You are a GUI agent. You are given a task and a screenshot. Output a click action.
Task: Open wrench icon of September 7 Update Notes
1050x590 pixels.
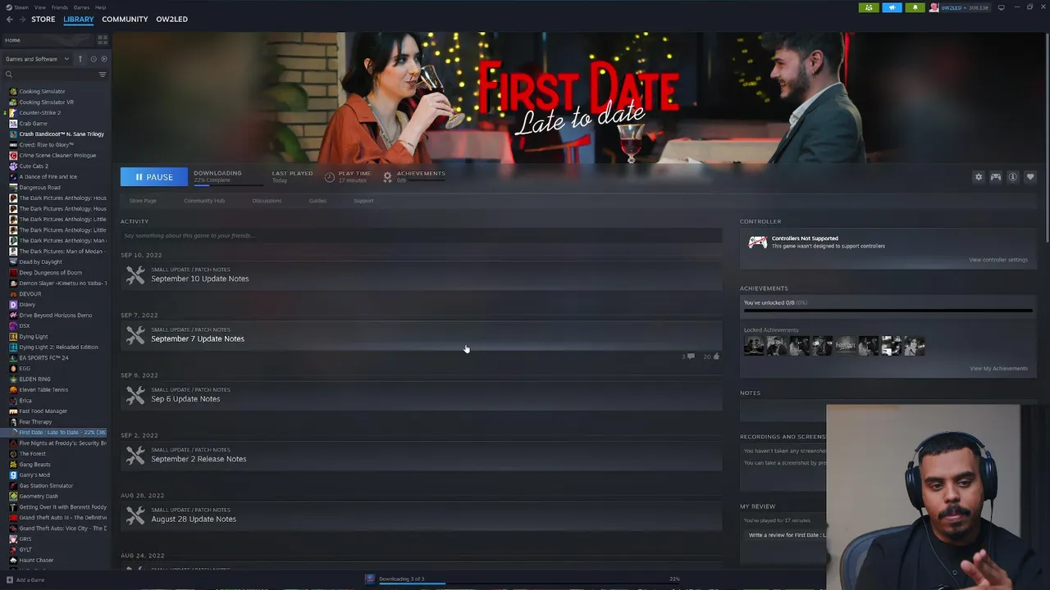pos(135,334)
